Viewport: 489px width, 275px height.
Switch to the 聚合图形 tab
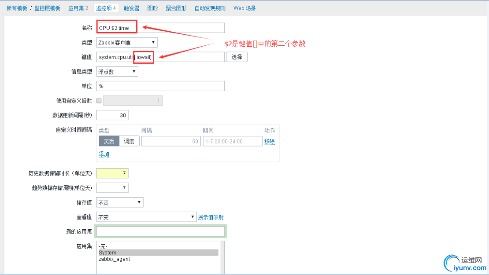pos(176,8)
